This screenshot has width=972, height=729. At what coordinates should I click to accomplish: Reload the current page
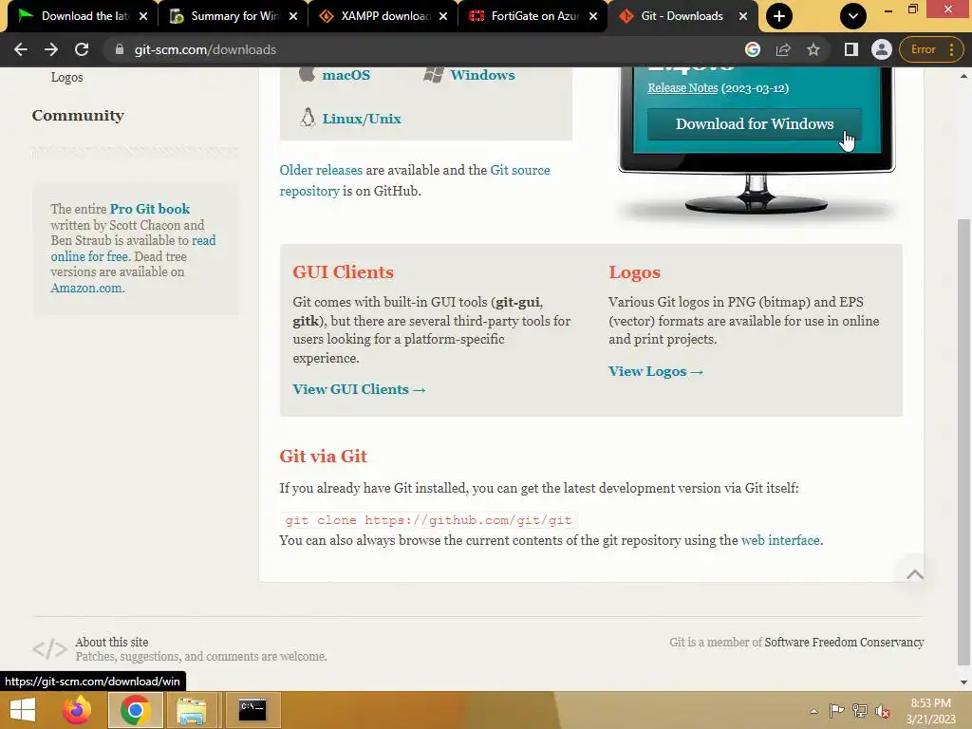[x=82, y=49]
